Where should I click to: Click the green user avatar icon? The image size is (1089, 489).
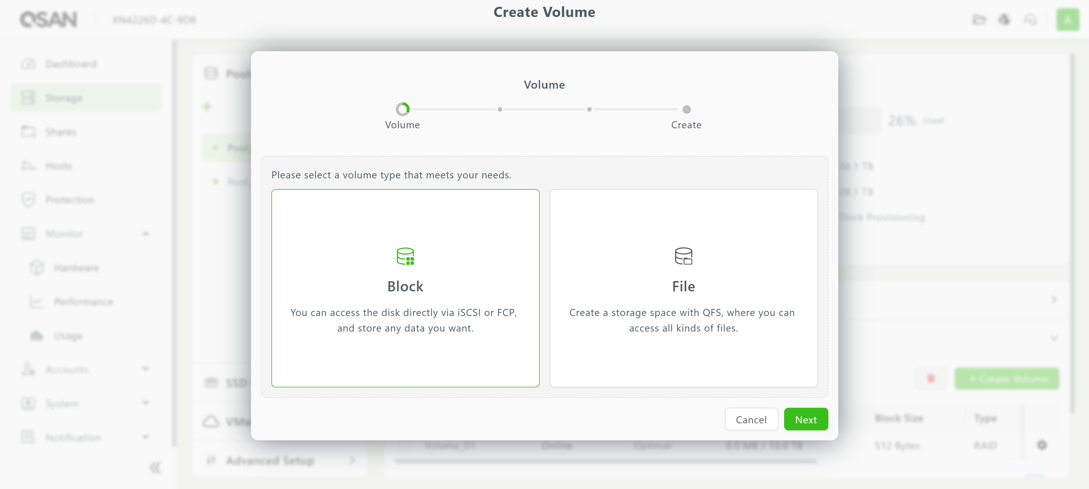1067,20
